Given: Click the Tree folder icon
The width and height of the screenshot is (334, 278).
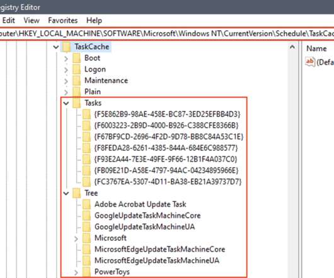Looking at the screenshot, I should click(76, 193).
